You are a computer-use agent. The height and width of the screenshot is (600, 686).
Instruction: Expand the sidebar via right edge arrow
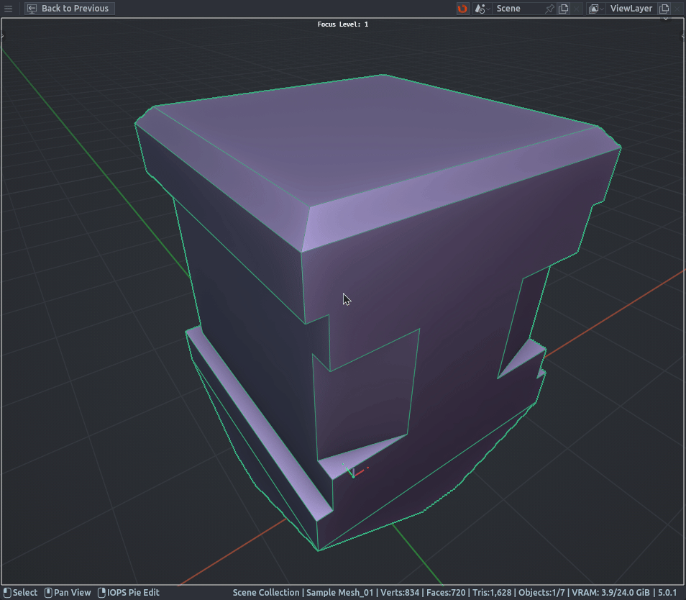682,35
